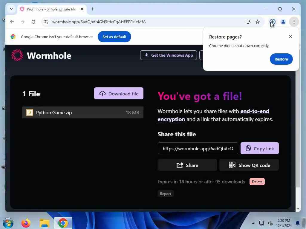The height and width of the screenshot is (229, 306).
Task: Click the Chrome taskbar icon
Action: point(63,223)
